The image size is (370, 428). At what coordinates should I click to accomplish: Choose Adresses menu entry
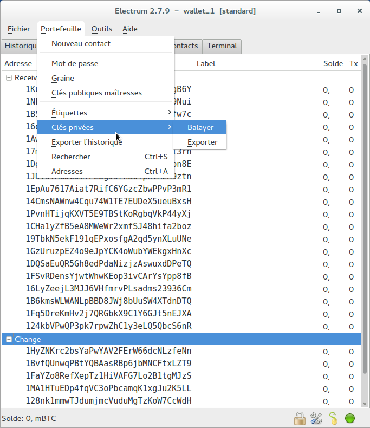pos(106,171)
